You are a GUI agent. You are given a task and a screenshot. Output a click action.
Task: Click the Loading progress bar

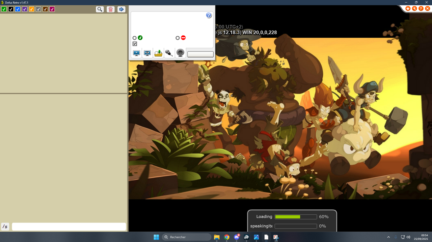(x=296, y=217)
